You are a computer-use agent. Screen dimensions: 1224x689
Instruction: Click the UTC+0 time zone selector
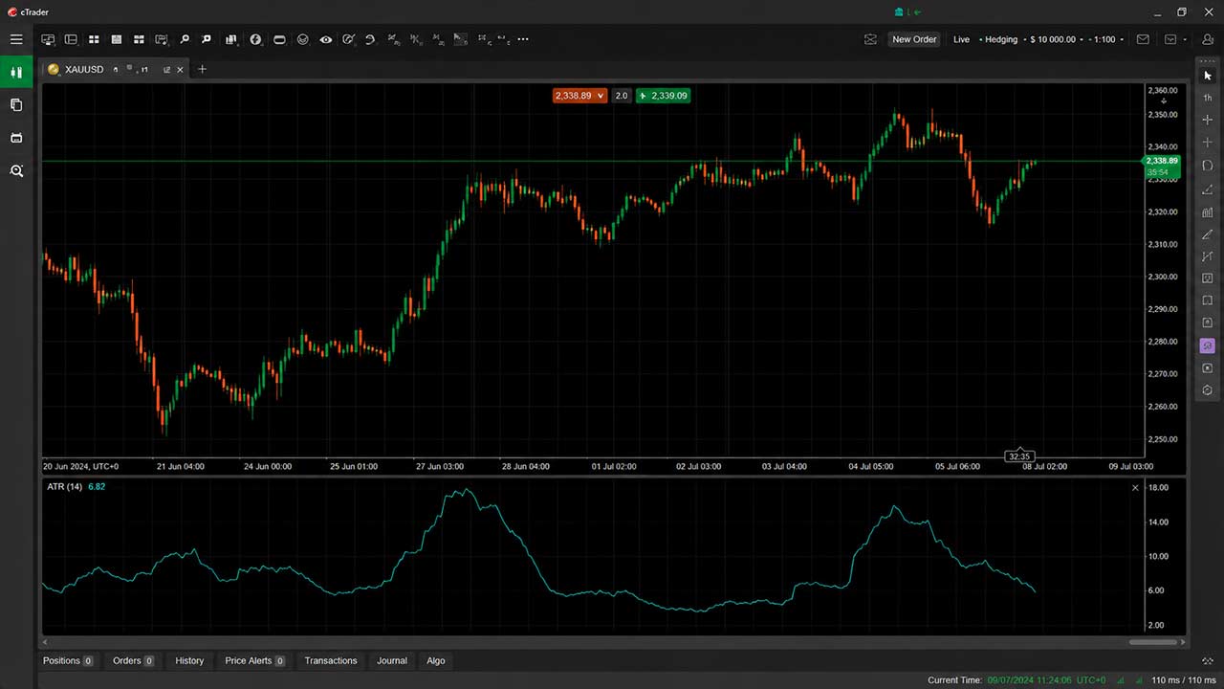(x=1090, y=679)
